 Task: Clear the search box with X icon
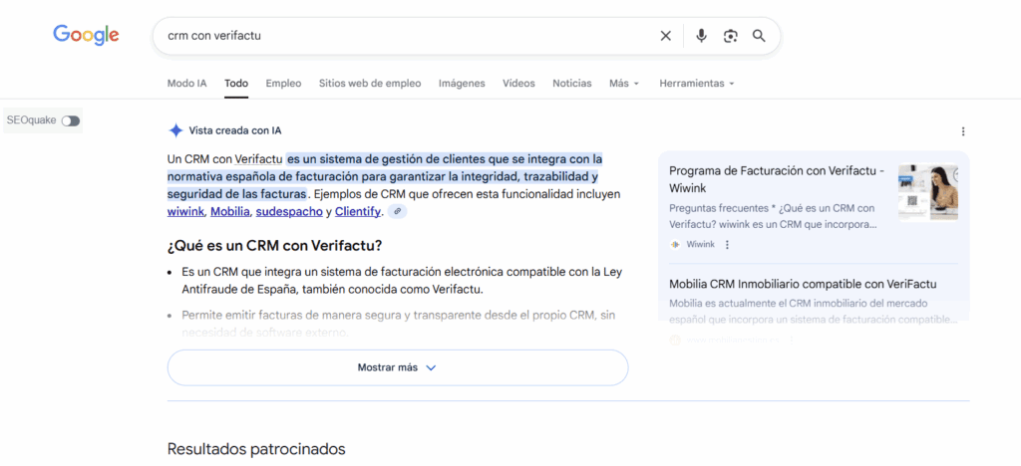pyautogui.click(x=666, y=36)
